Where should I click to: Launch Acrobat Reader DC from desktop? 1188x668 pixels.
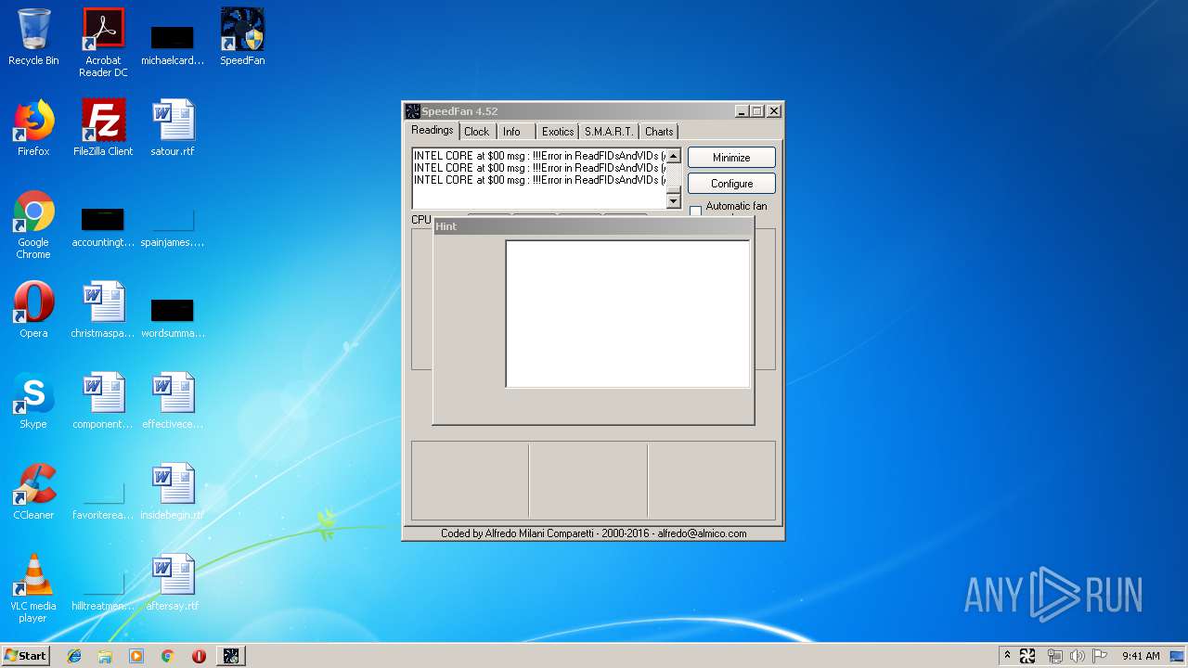pos(103,43)
